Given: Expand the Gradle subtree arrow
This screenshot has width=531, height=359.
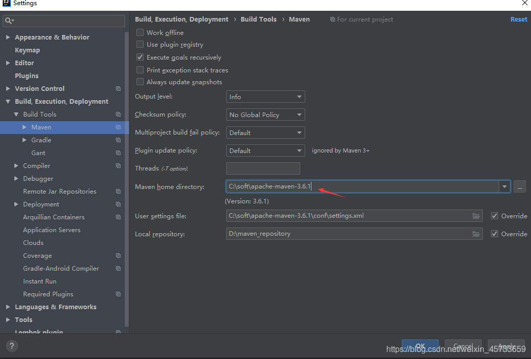Looking at the screenshot, I should click(25, 140).
